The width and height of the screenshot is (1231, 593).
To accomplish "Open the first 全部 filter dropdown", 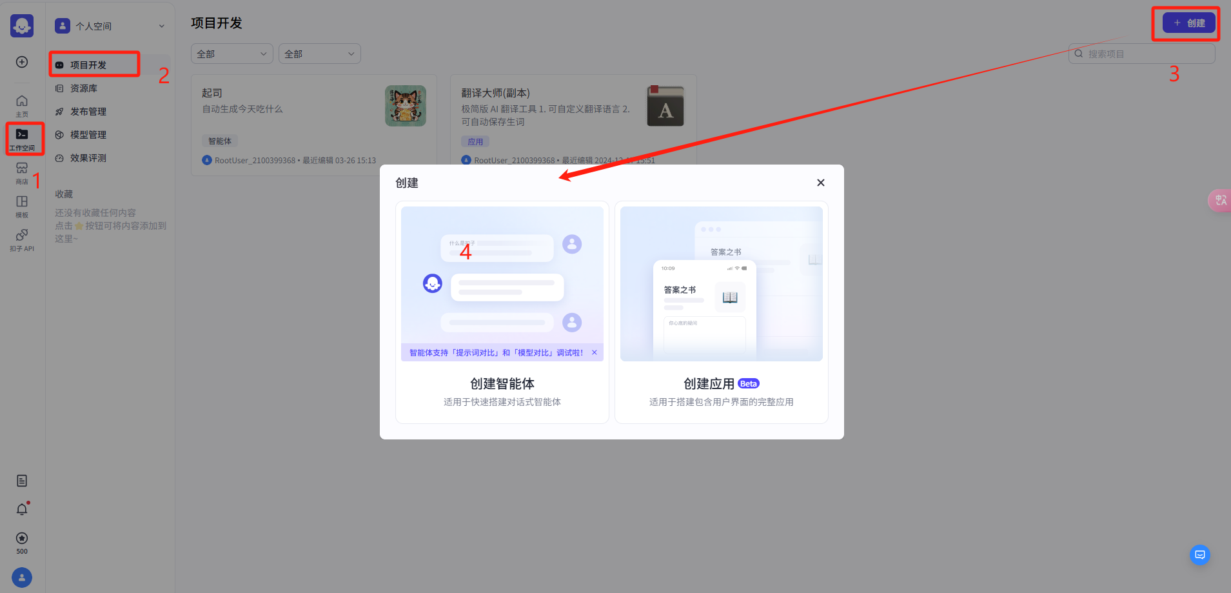I will click(x=231, y=54).
